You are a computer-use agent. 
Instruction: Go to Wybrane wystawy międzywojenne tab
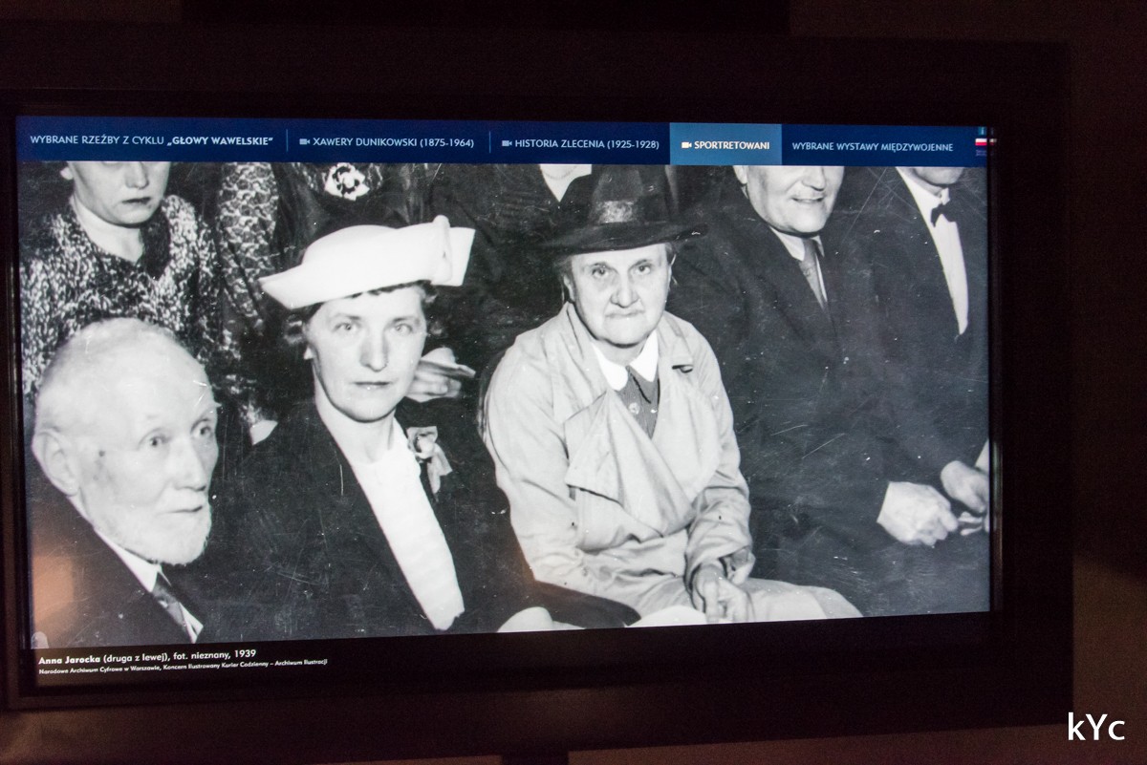pyautogui.click(x=873, y=146)
